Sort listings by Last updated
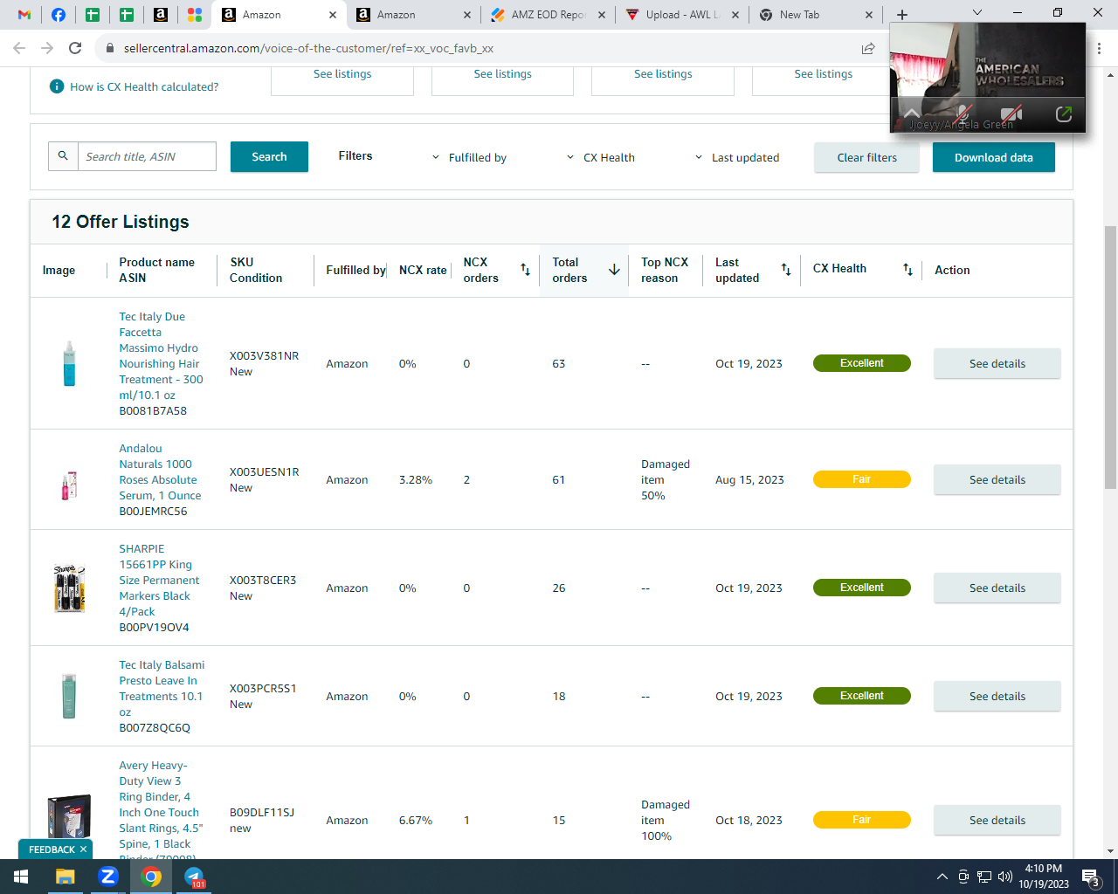Viewport: 1118px width, 894px height. point(786,270)
